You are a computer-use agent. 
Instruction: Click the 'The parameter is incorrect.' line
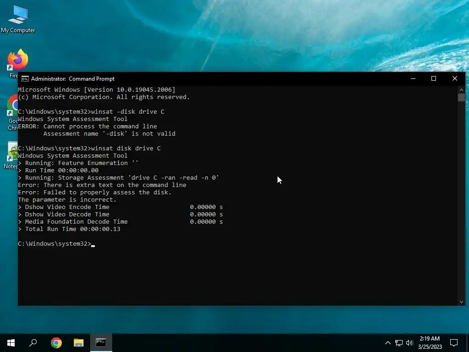pyautogui.click(x=67, y=200)
